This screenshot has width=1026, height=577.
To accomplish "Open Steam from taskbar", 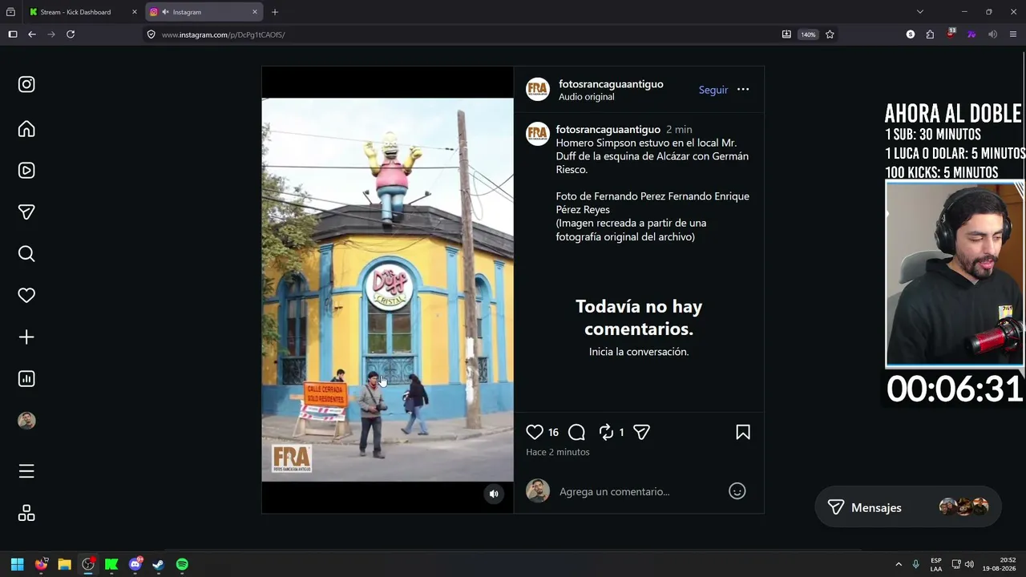I will (x=159, y=564).
